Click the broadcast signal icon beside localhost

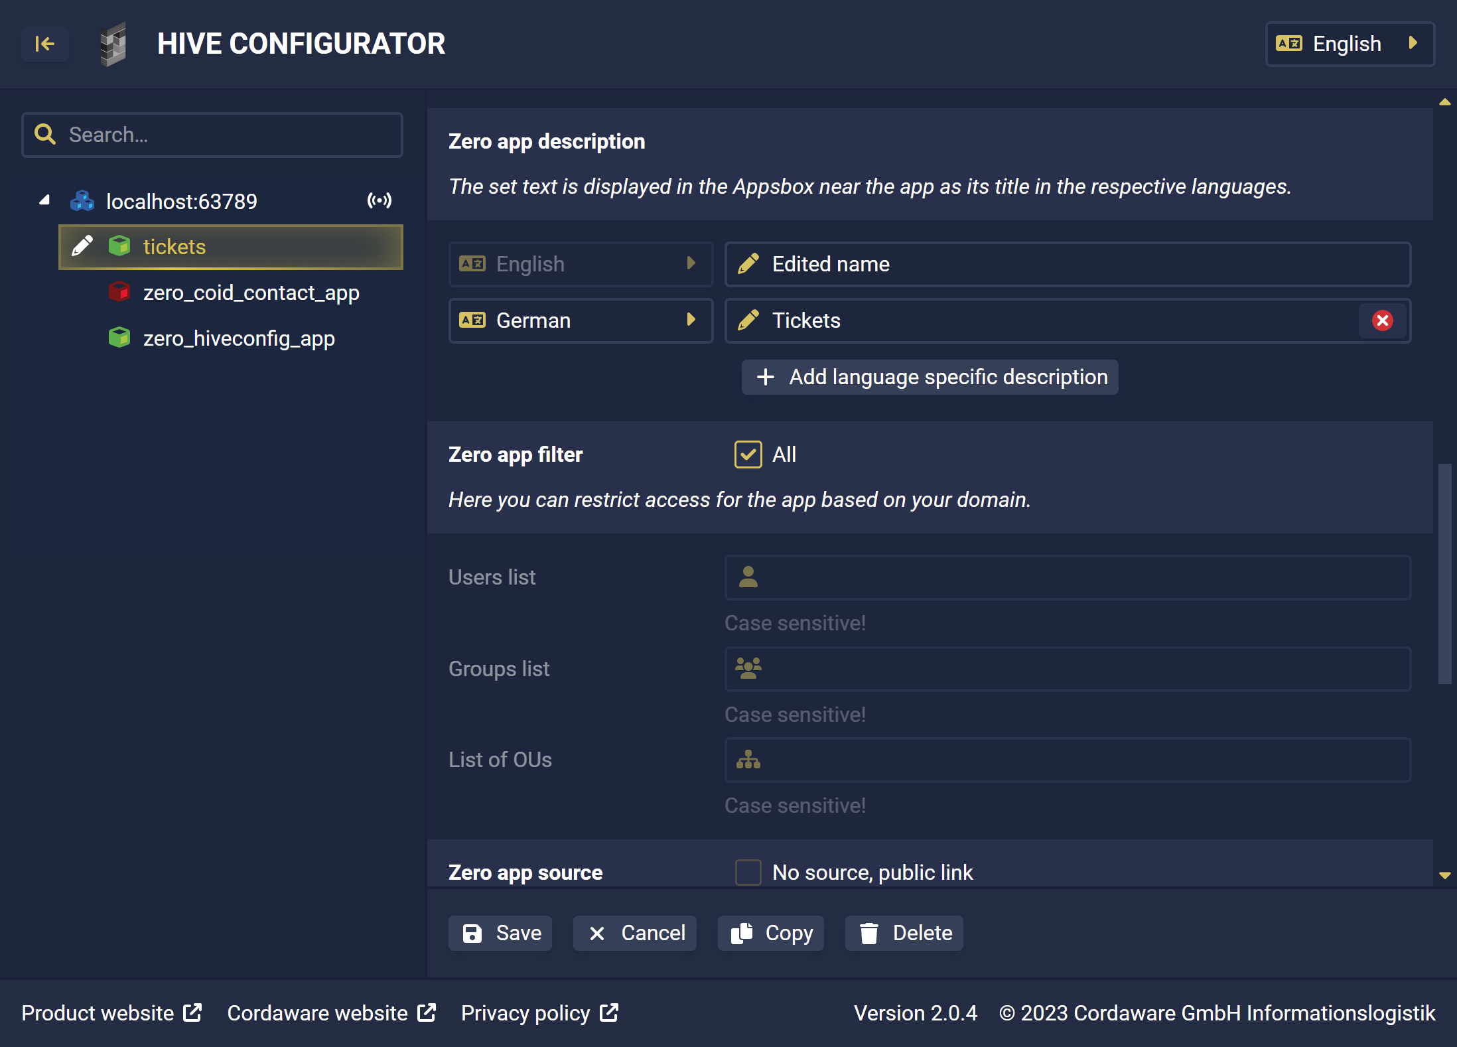[x=380, y=200]
